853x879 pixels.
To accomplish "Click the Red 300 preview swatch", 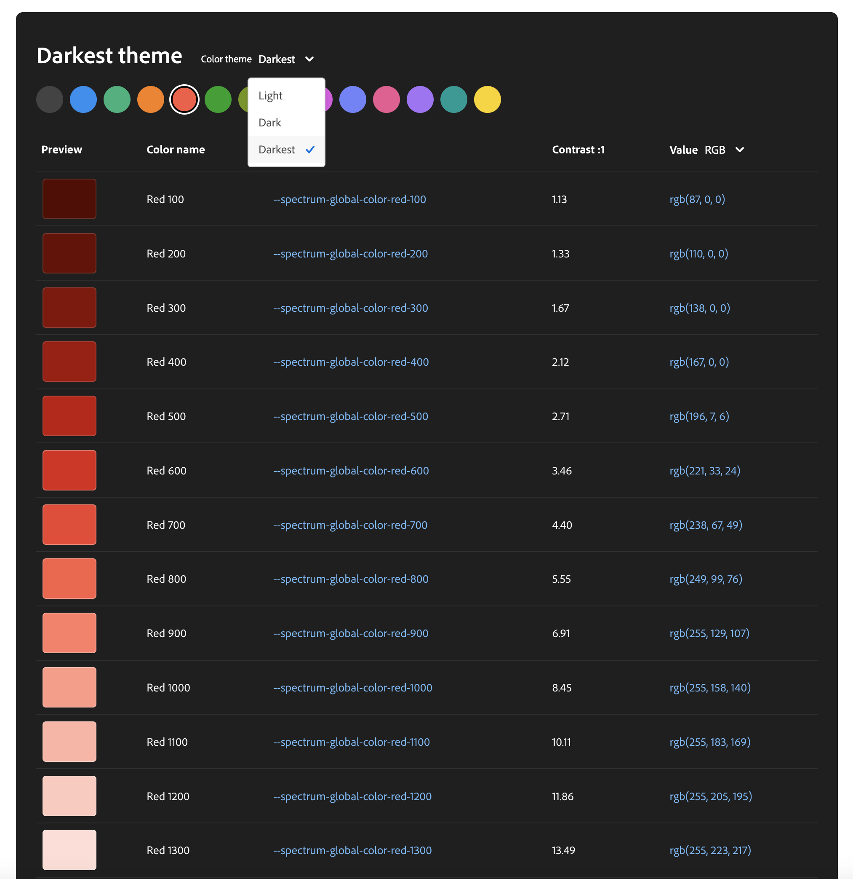I will pyautogui.click(x=69, y=308).
